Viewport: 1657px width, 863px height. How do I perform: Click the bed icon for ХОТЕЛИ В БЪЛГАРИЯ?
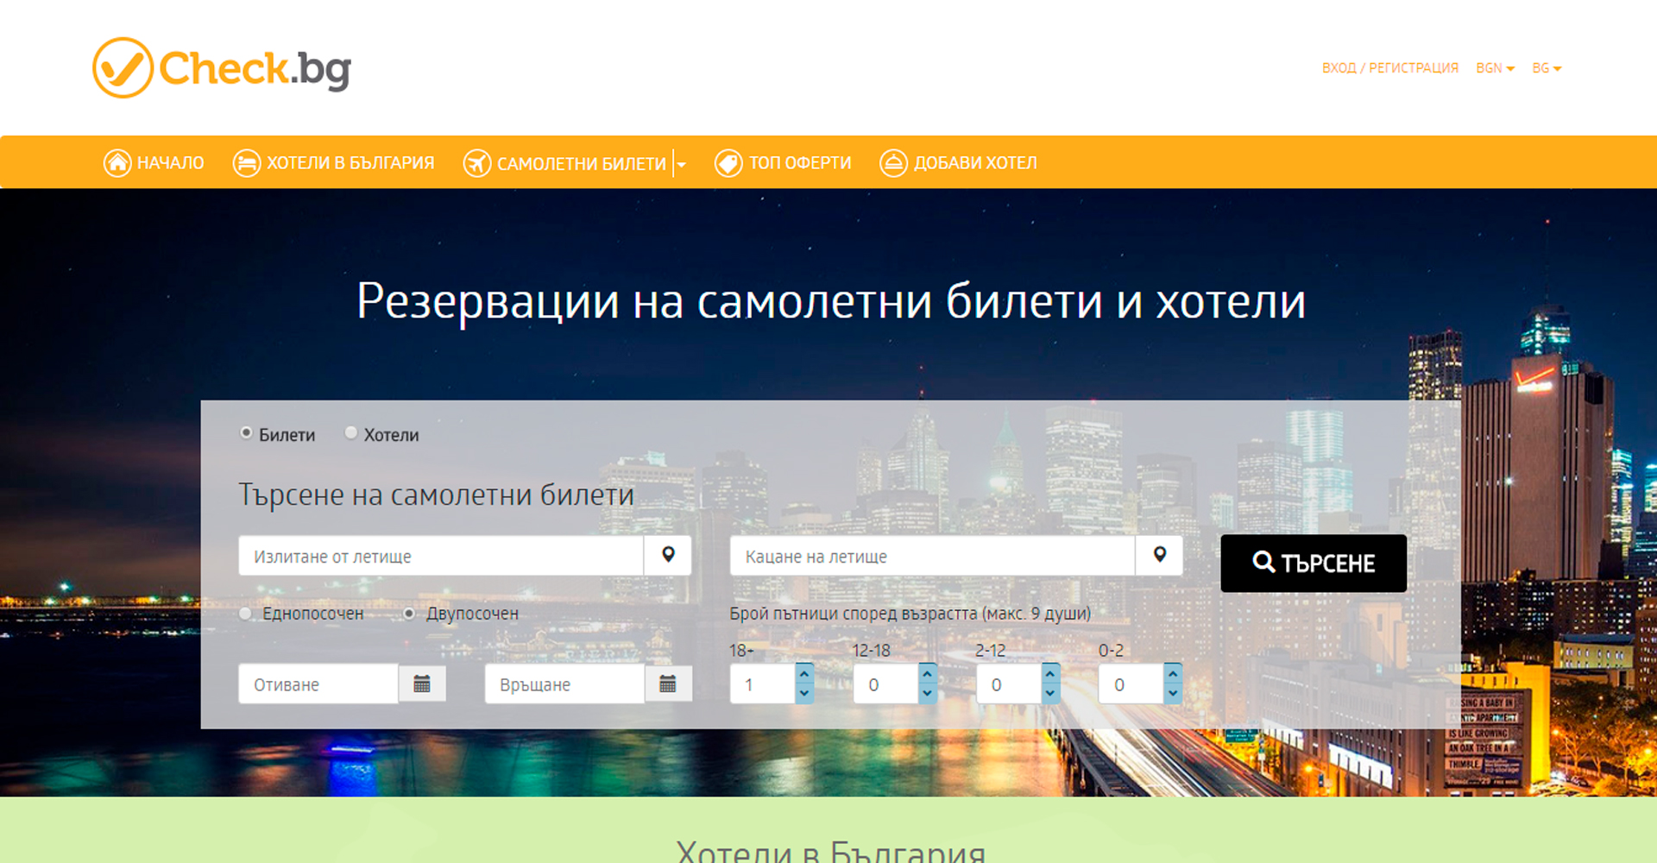[247, 162]
